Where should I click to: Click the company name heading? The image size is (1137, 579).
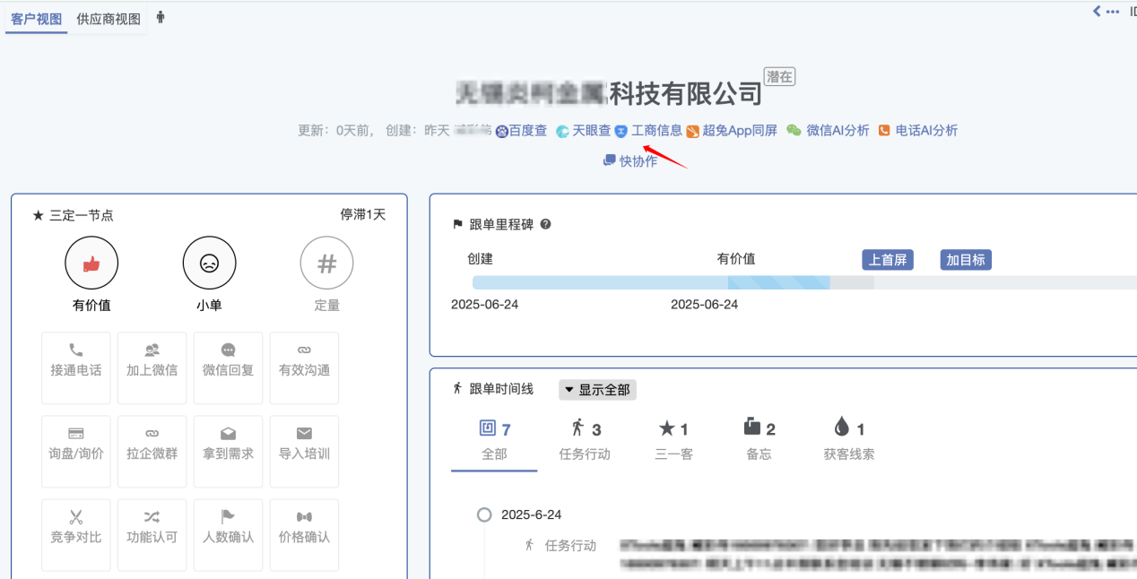609,92
